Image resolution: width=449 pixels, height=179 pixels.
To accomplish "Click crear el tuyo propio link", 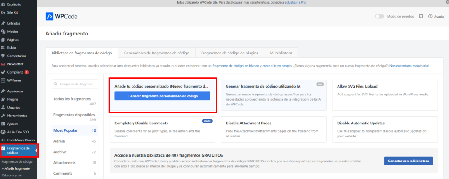I will [x=277, y=66].
